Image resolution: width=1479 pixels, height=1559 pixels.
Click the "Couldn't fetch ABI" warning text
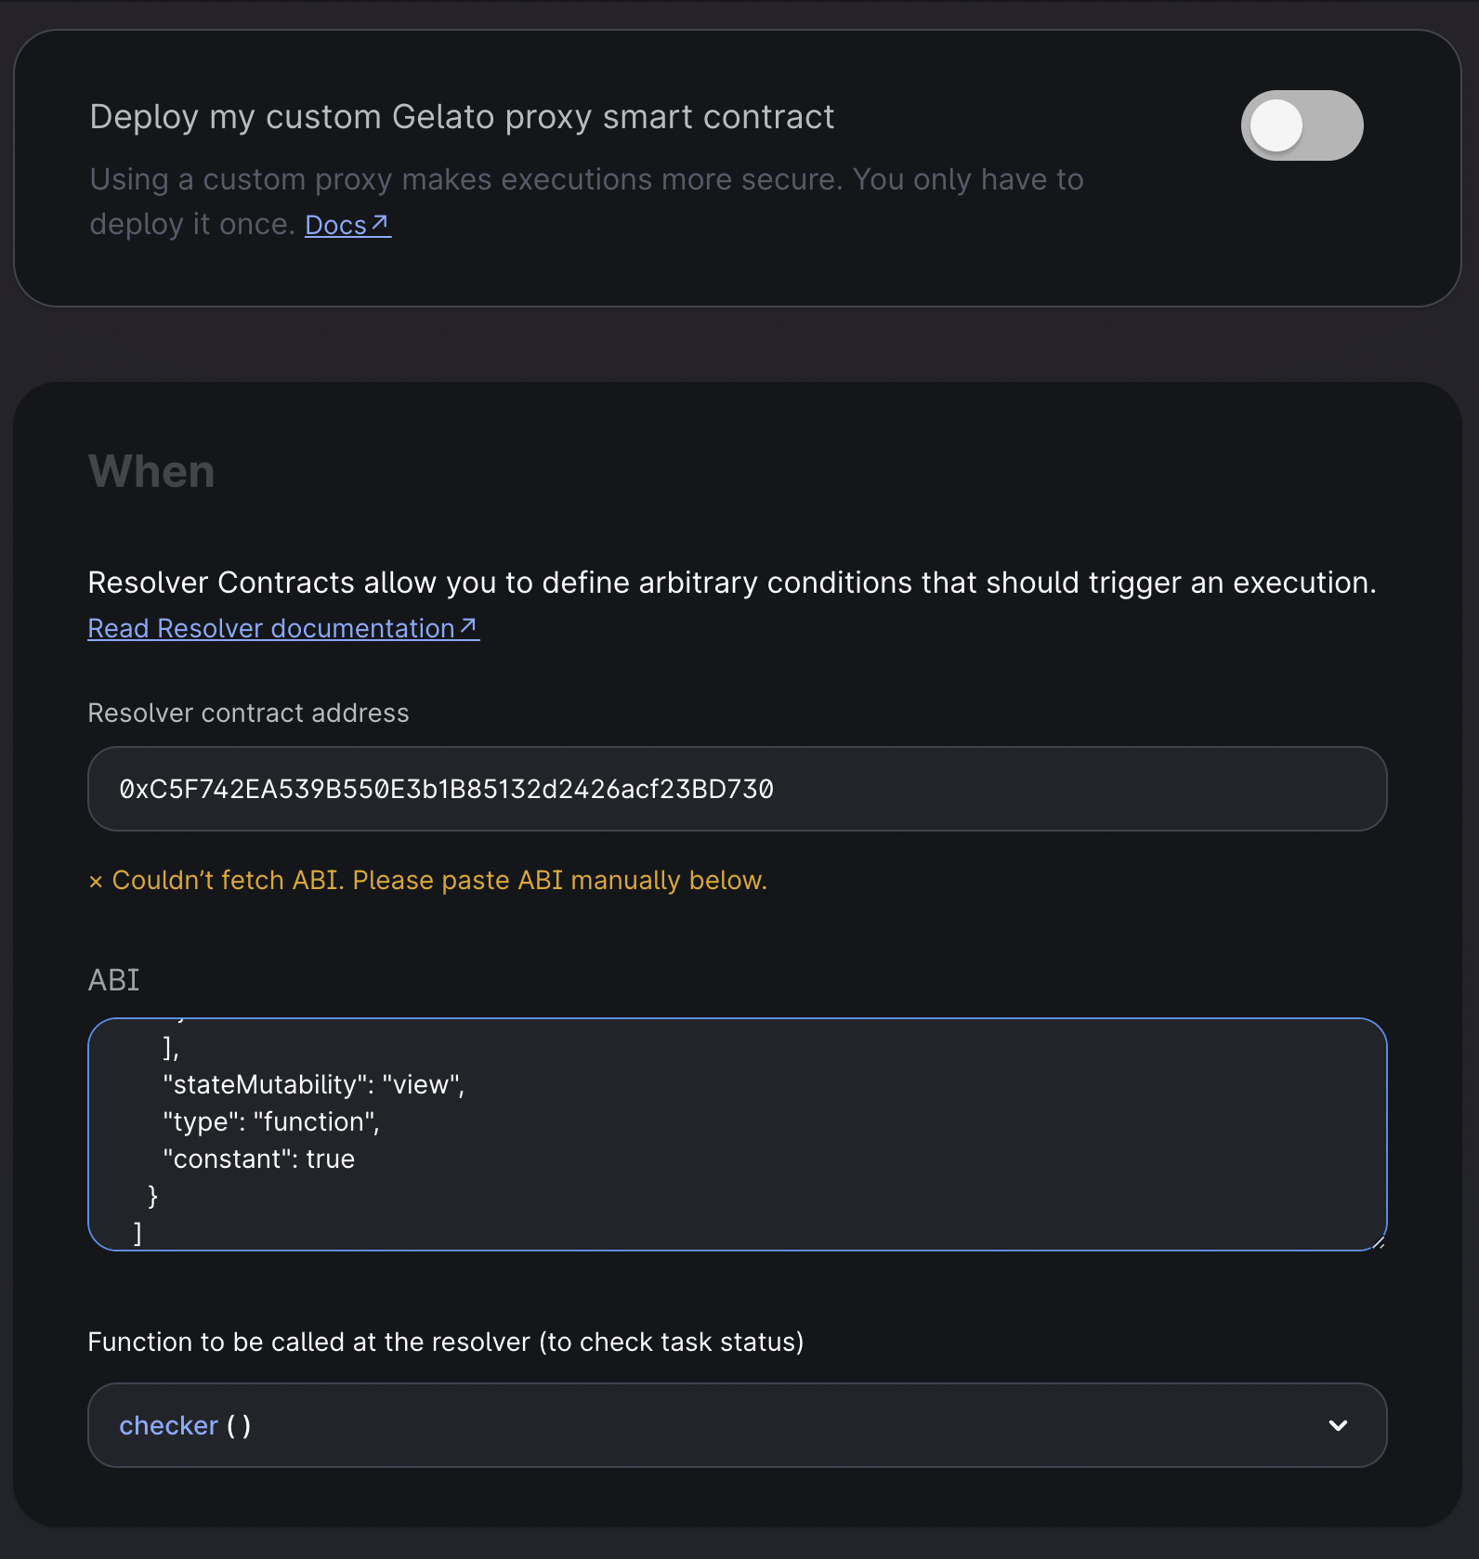(x=439, y=880)
